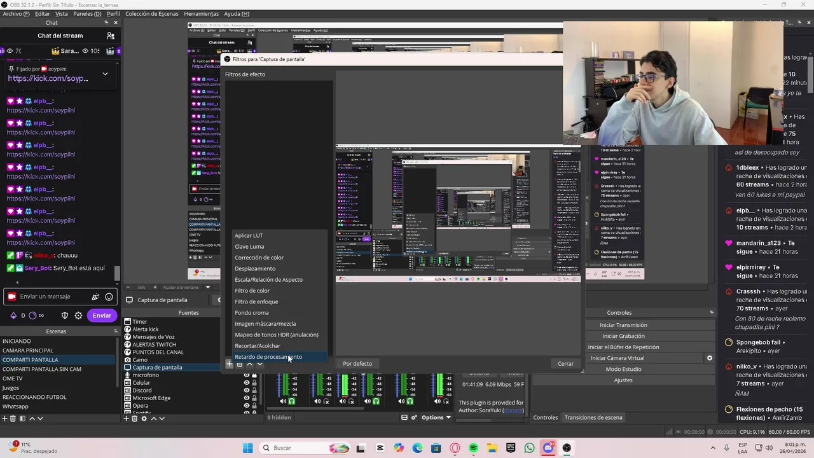The image size is (814, 458).
Task: Pop out the Controles dock
Action: 712,313
